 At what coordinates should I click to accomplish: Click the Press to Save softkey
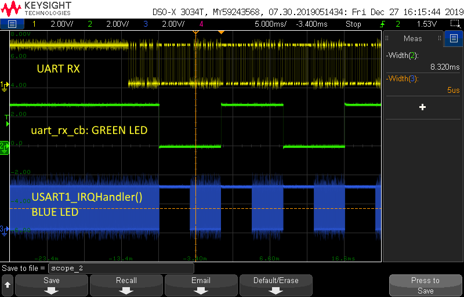pyautogui.click(x=426, y=285)
